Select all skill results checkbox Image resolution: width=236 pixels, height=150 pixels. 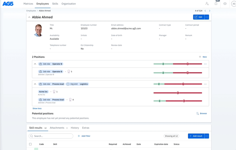30,144
